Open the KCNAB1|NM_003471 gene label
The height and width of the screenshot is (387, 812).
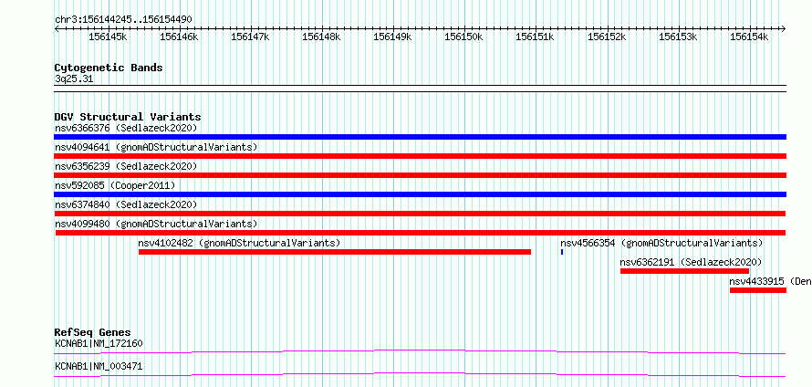point(99,367)
